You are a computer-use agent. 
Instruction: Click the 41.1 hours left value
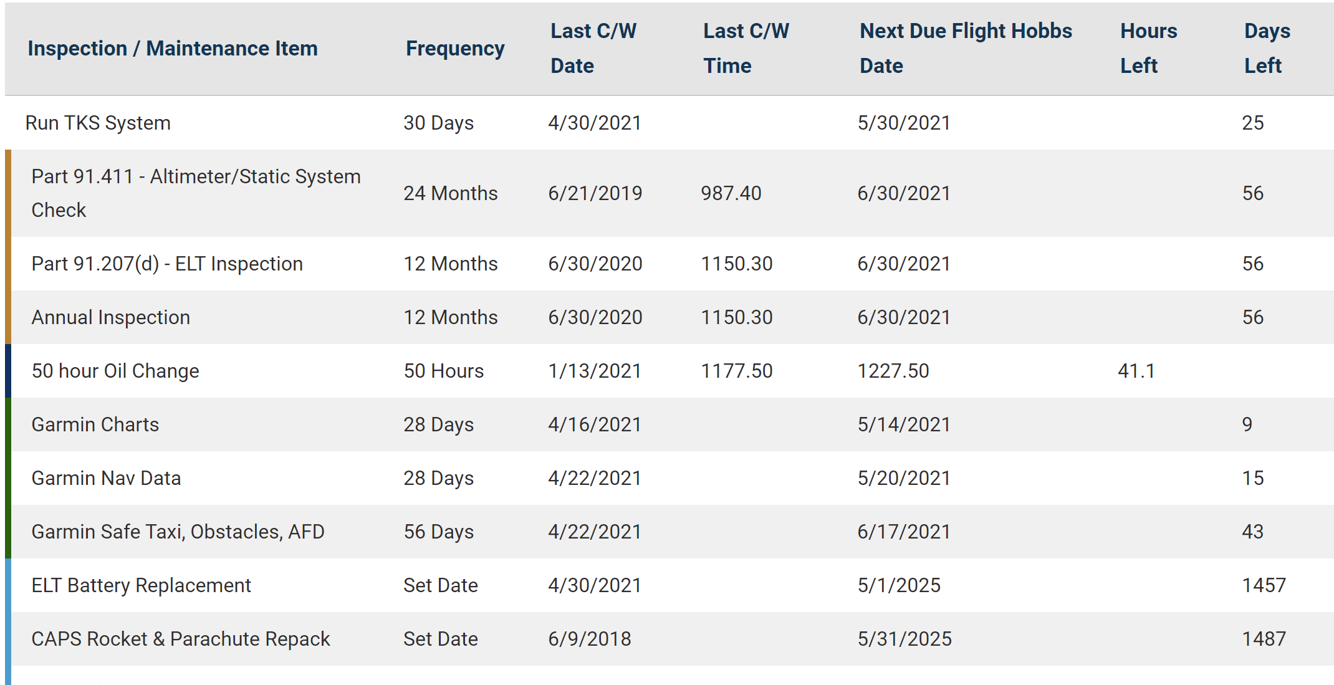[1136, 371]
